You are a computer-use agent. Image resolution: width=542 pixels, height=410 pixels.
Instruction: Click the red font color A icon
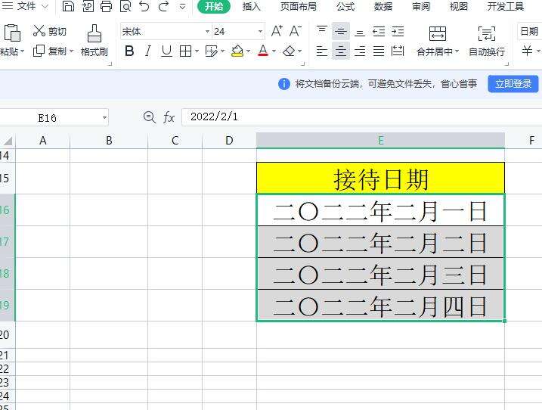tap(263, 51)
